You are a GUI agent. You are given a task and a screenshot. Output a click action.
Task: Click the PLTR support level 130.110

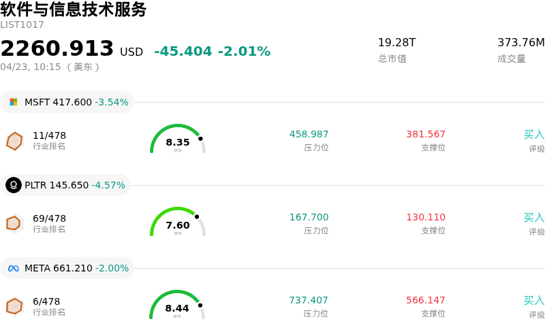[x=426, y=218]
